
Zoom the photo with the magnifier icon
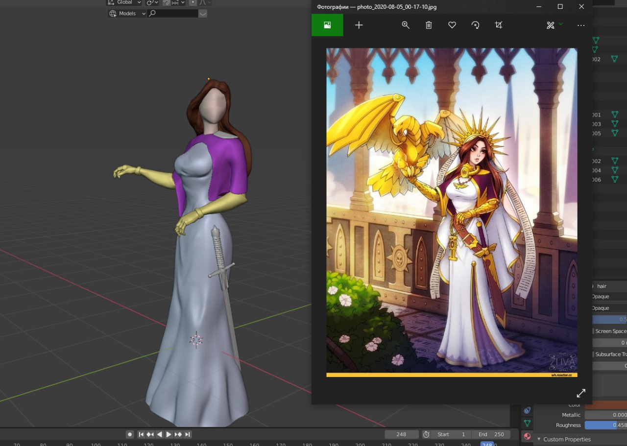click(406, 25)
